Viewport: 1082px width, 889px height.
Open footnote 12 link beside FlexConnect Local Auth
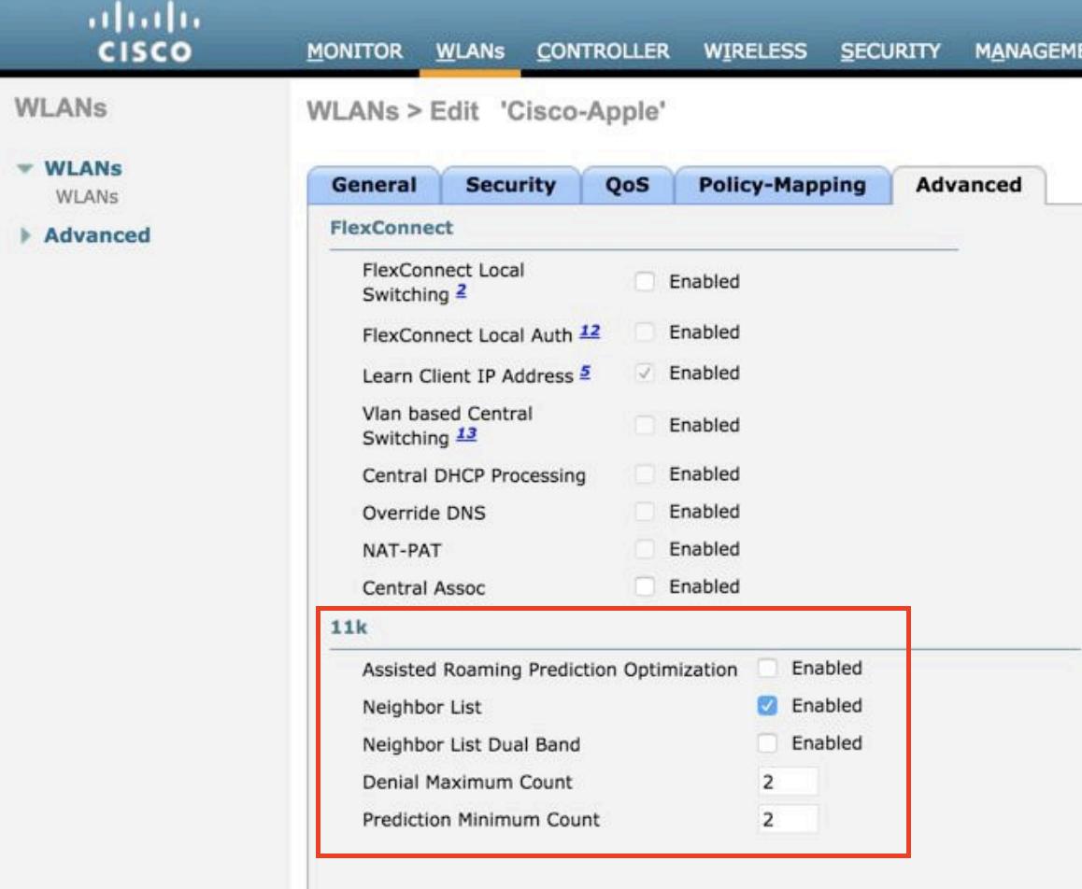click(590, 332)
